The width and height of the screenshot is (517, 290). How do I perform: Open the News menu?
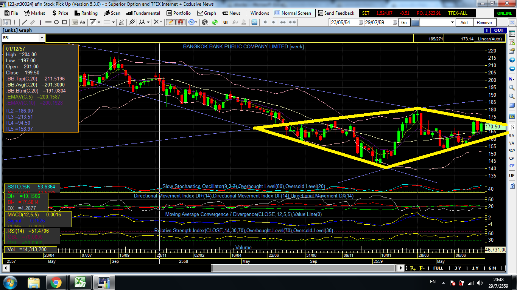tap(231, 13)
